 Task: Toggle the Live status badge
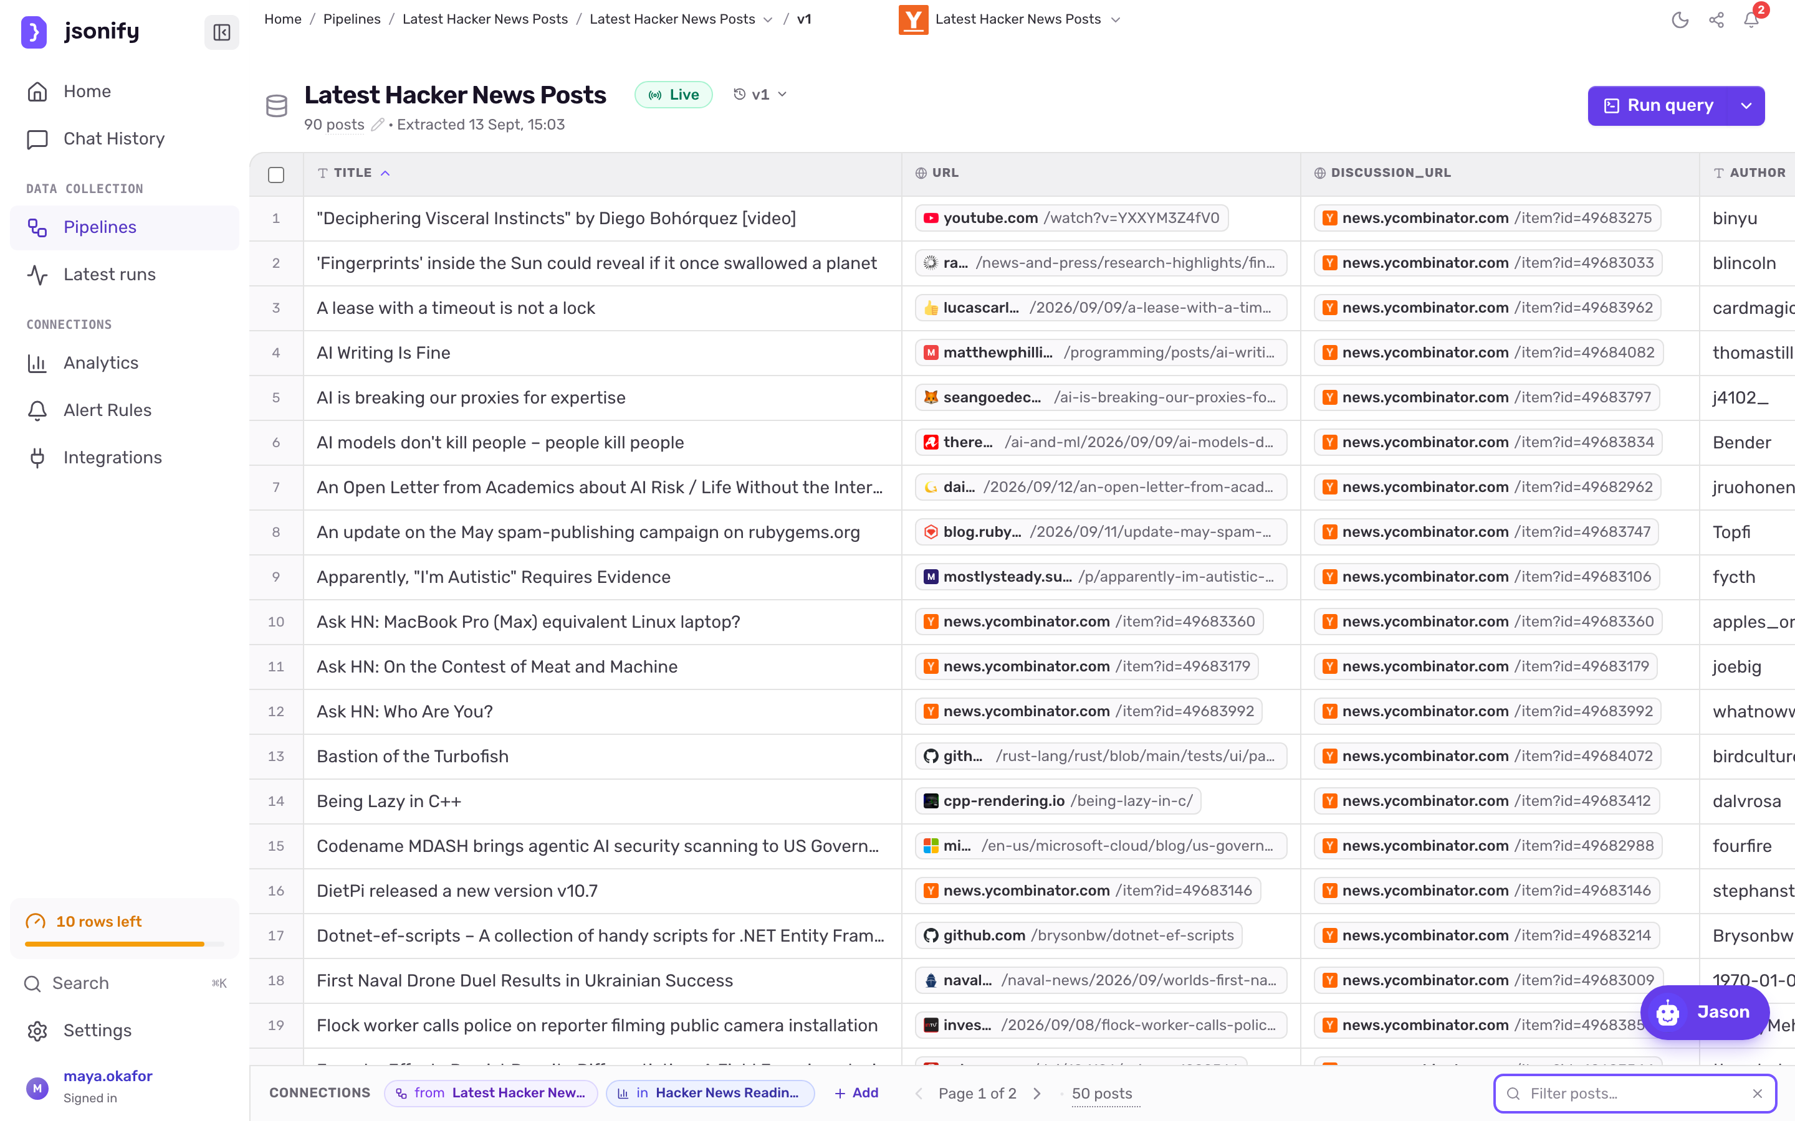point(674,95)
